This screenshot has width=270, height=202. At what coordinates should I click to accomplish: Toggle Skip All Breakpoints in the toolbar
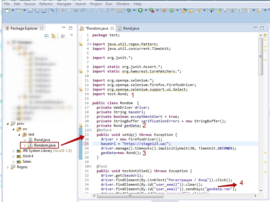tap(52, 11)
